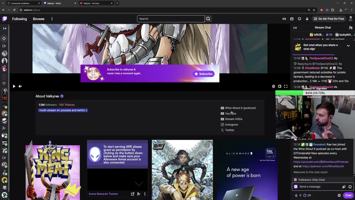Play the stream video
The image size is (355, 200).
coord(14,86)
